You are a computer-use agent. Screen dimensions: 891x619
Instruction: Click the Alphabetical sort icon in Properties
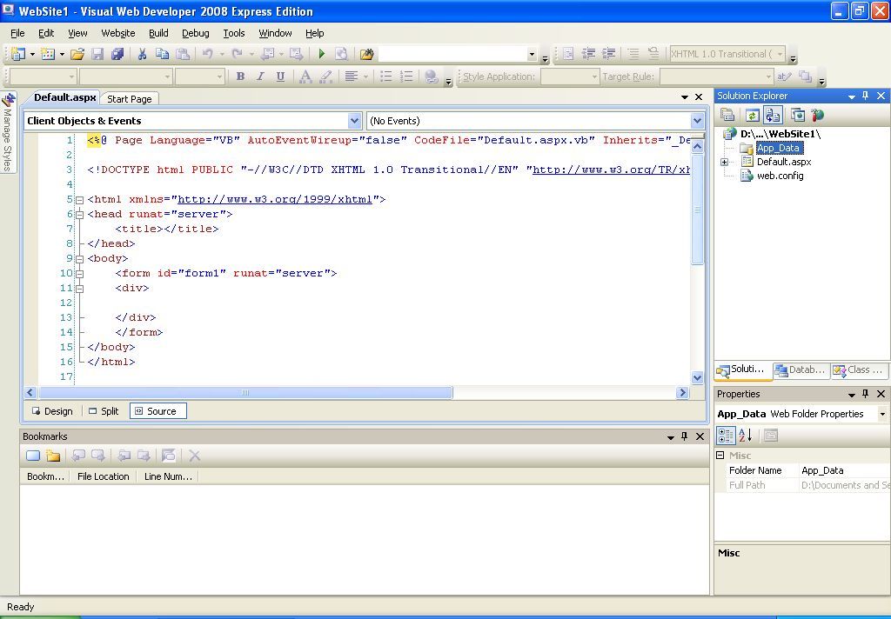tap(746, 436)
